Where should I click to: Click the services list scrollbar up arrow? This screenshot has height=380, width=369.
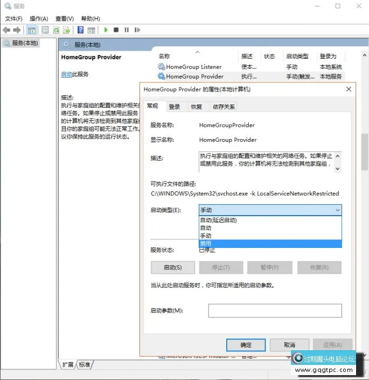click(364, 56)
